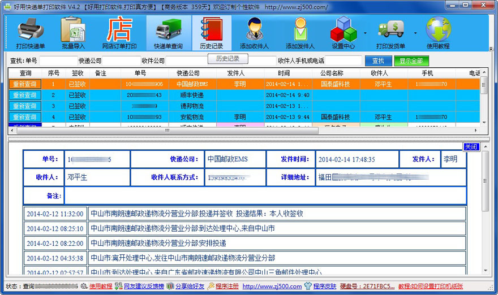This screenshot has width=498, height=295.
Task: Click the 备注 field in details
Action: [265, 196]
